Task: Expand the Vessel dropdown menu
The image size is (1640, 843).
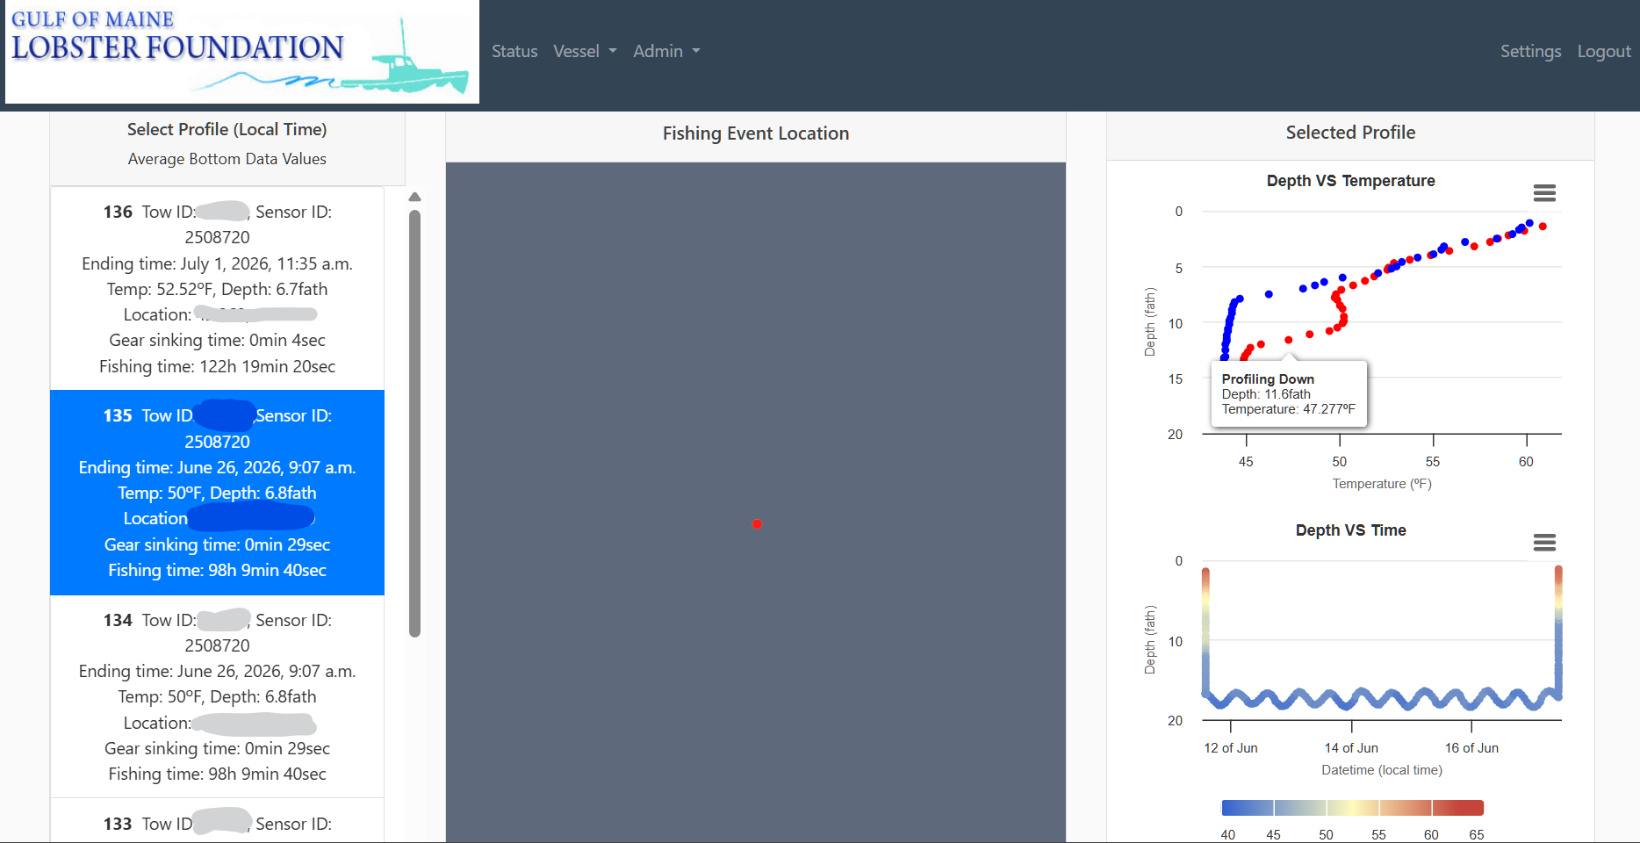Action: click(585, 51)
